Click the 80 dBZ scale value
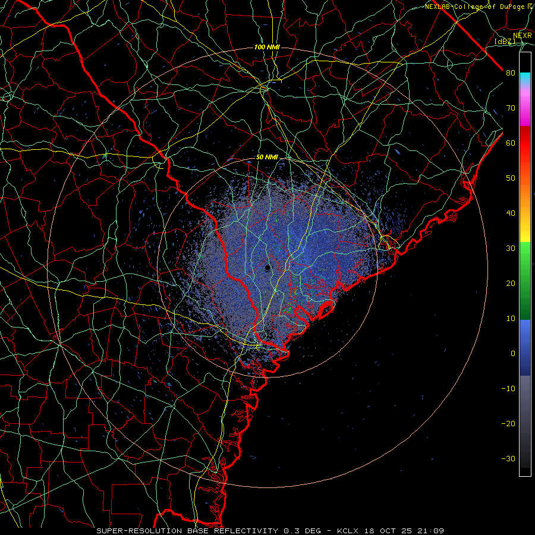The width and height of the screenshot is (535, 535). pyautogui.click(x=511, y=73)
